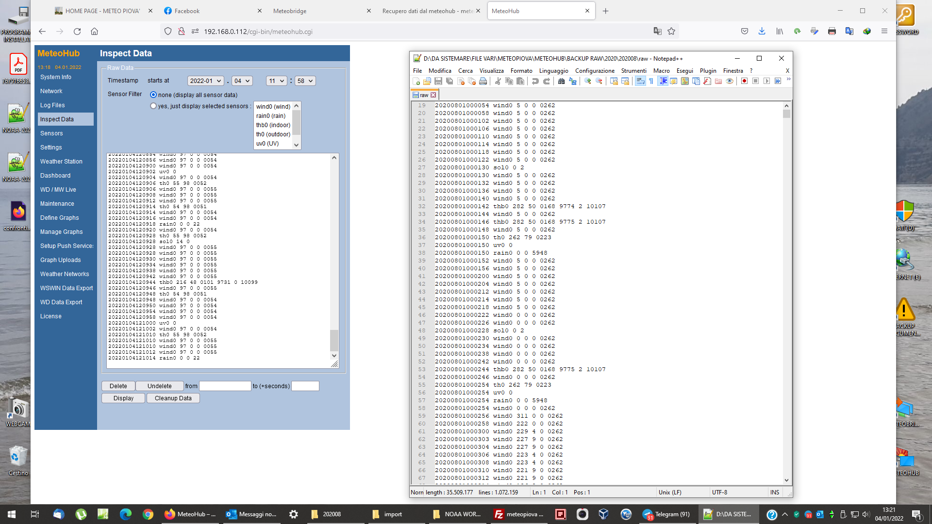The image size is (932, 524).
Task: Toggle Word wrap icon in Notepad++ toolbar
Action: coord(640,81)
